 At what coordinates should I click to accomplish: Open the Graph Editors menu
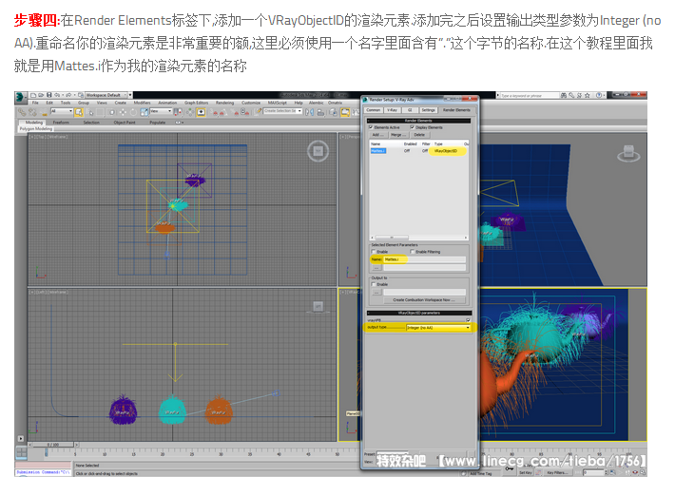tap(196, 103)
